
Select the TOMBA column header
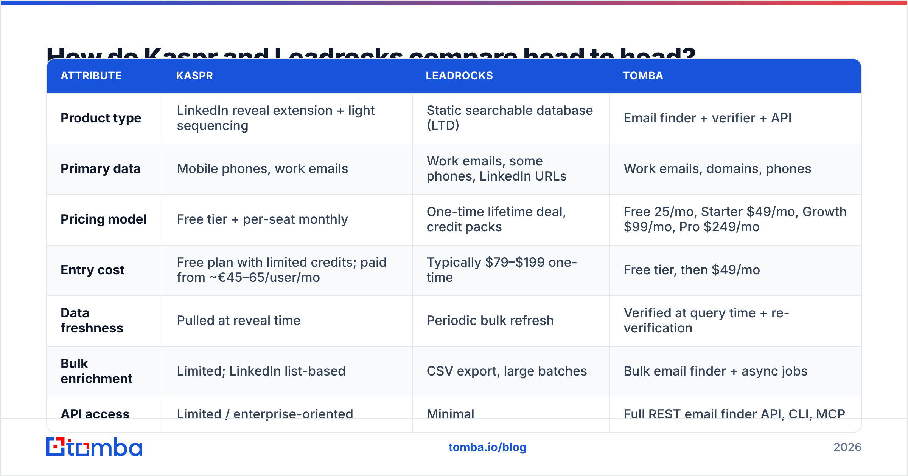point(643,76)
